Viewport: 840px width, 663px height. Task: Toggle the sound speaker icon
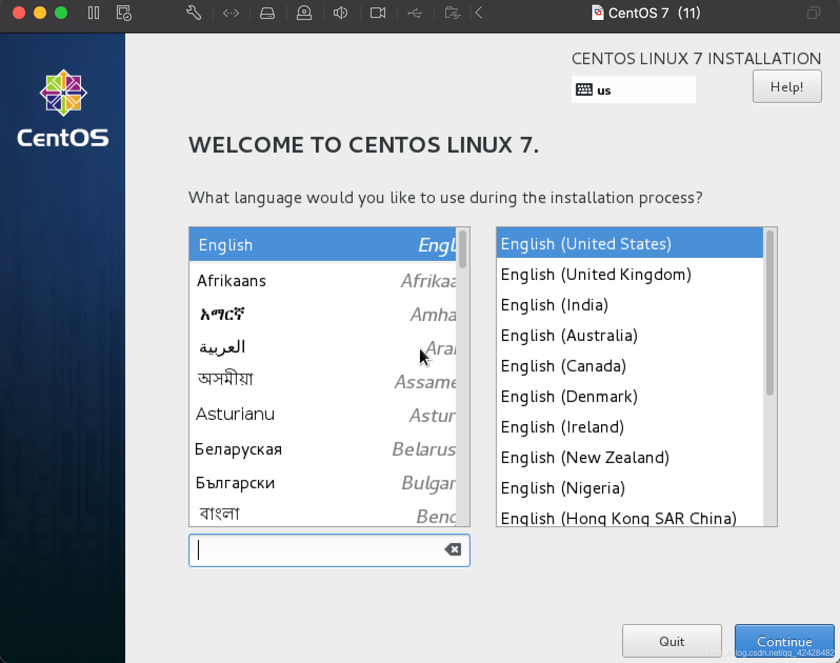pyautogui.click(x=341, y=13)
